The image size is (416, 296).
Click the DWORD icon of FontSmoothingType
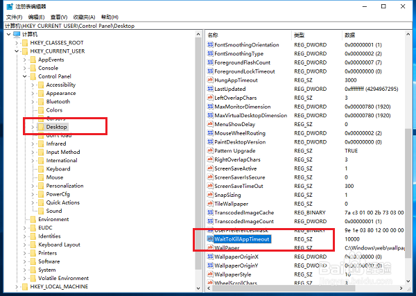(x=210, y=53)
